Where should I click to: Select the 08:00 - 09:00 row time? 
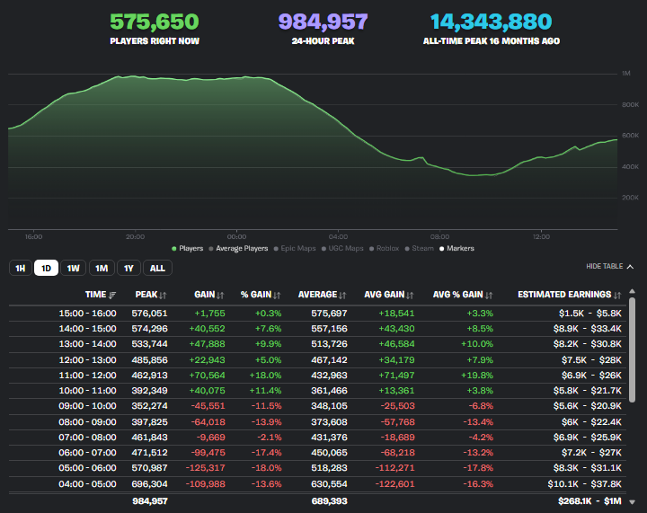tap(87, 422)
